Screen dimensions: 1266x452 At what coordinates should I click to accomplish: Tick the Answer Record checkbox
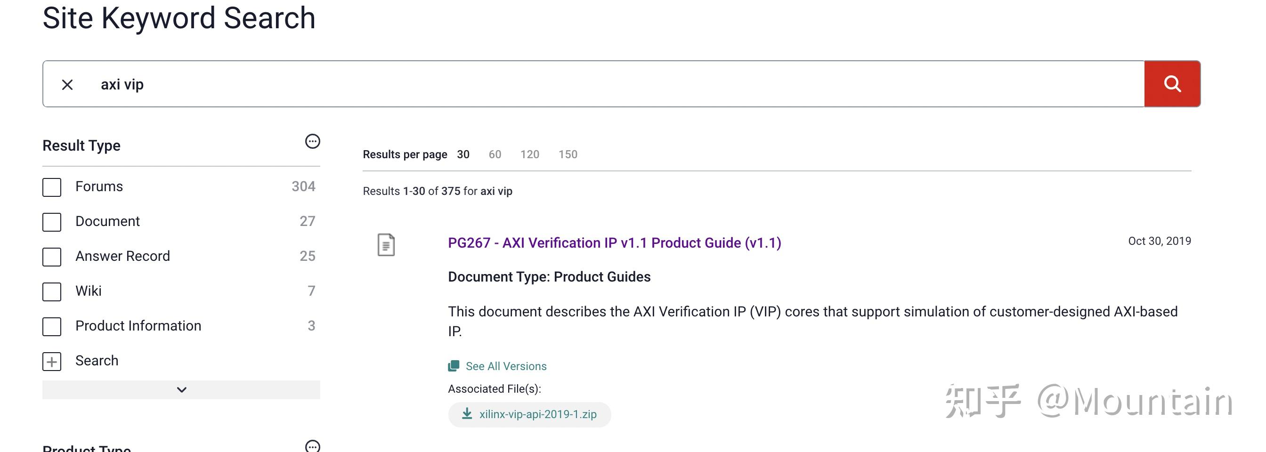[x=52, y=257]
